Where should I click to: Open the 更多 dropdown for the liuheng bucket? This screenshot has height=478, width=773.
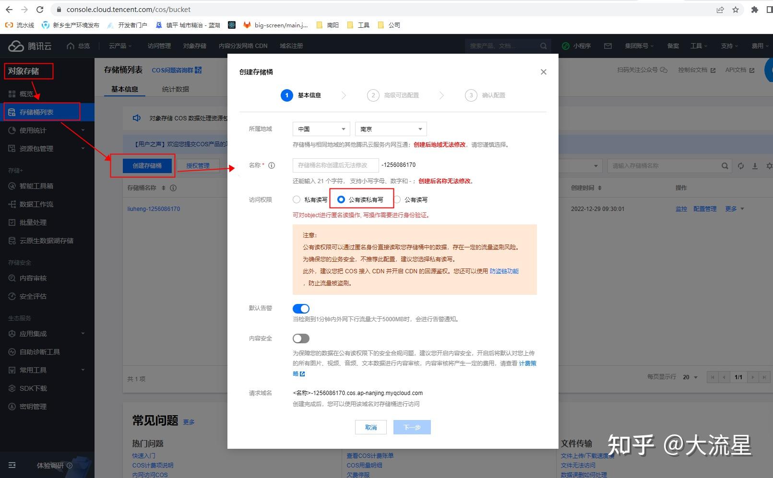click(735, 209)
